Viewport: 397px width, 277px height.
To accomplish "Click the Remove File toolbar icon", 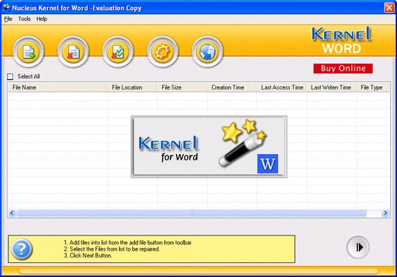I will (x=73, y=51).
